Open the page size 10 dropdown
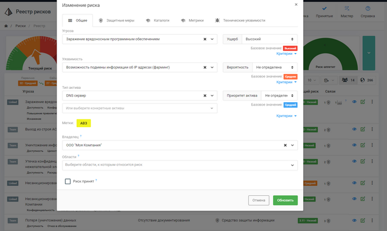The height and width of the screenshot is (231, 387). [312, 80]
